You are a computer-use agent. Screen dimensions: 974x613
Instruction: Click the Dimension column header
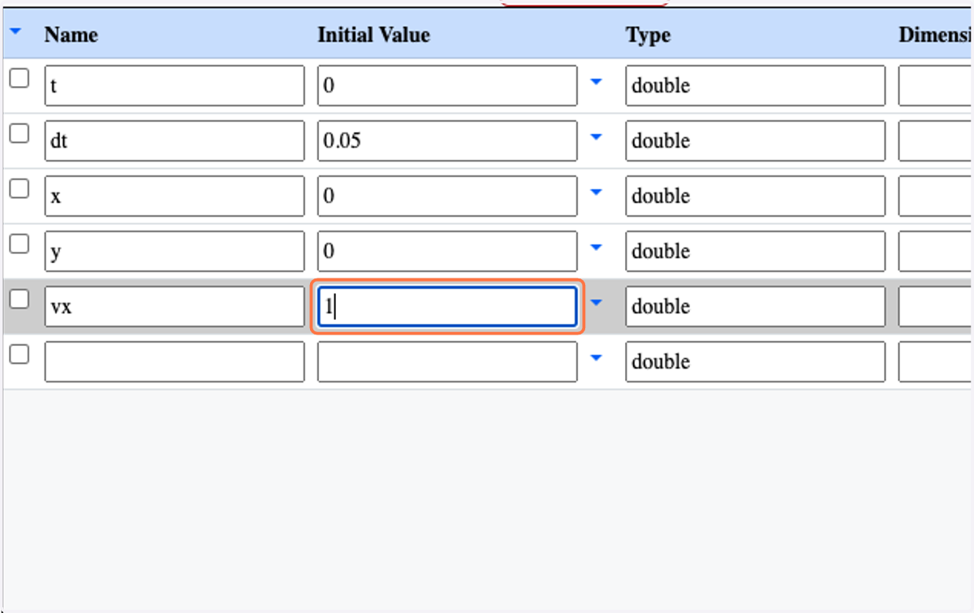[x=936, y=35]
